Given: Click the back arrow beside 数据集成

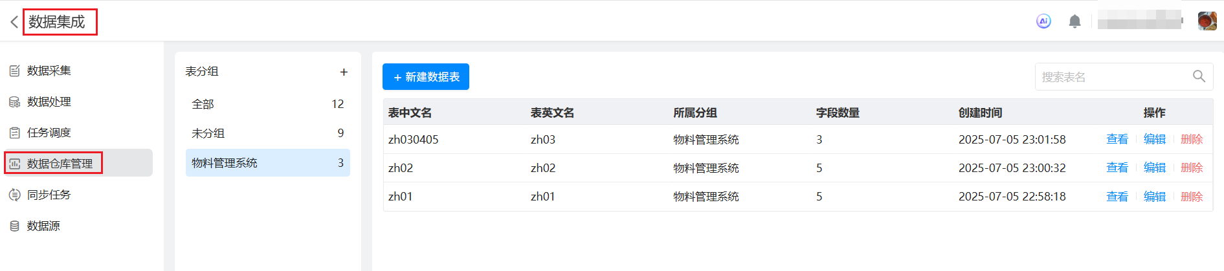Looking at the screenshot, I should 14,22.
